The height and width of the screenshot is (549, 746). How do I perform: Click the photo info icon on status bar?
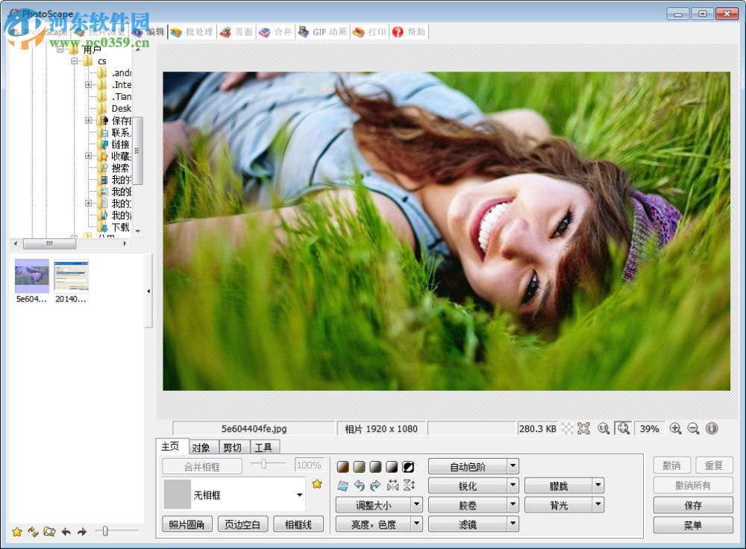click(x=711, y=429)
